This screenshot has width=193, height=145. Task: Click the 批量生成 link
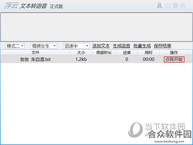(142, 46)
